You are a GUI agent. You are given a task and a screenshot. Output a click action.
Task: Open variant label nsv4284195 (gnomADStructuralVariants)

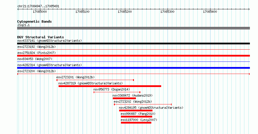(151, 108)
